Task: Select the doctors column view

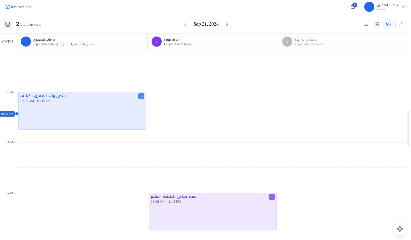Action: (x=388, y=24)
